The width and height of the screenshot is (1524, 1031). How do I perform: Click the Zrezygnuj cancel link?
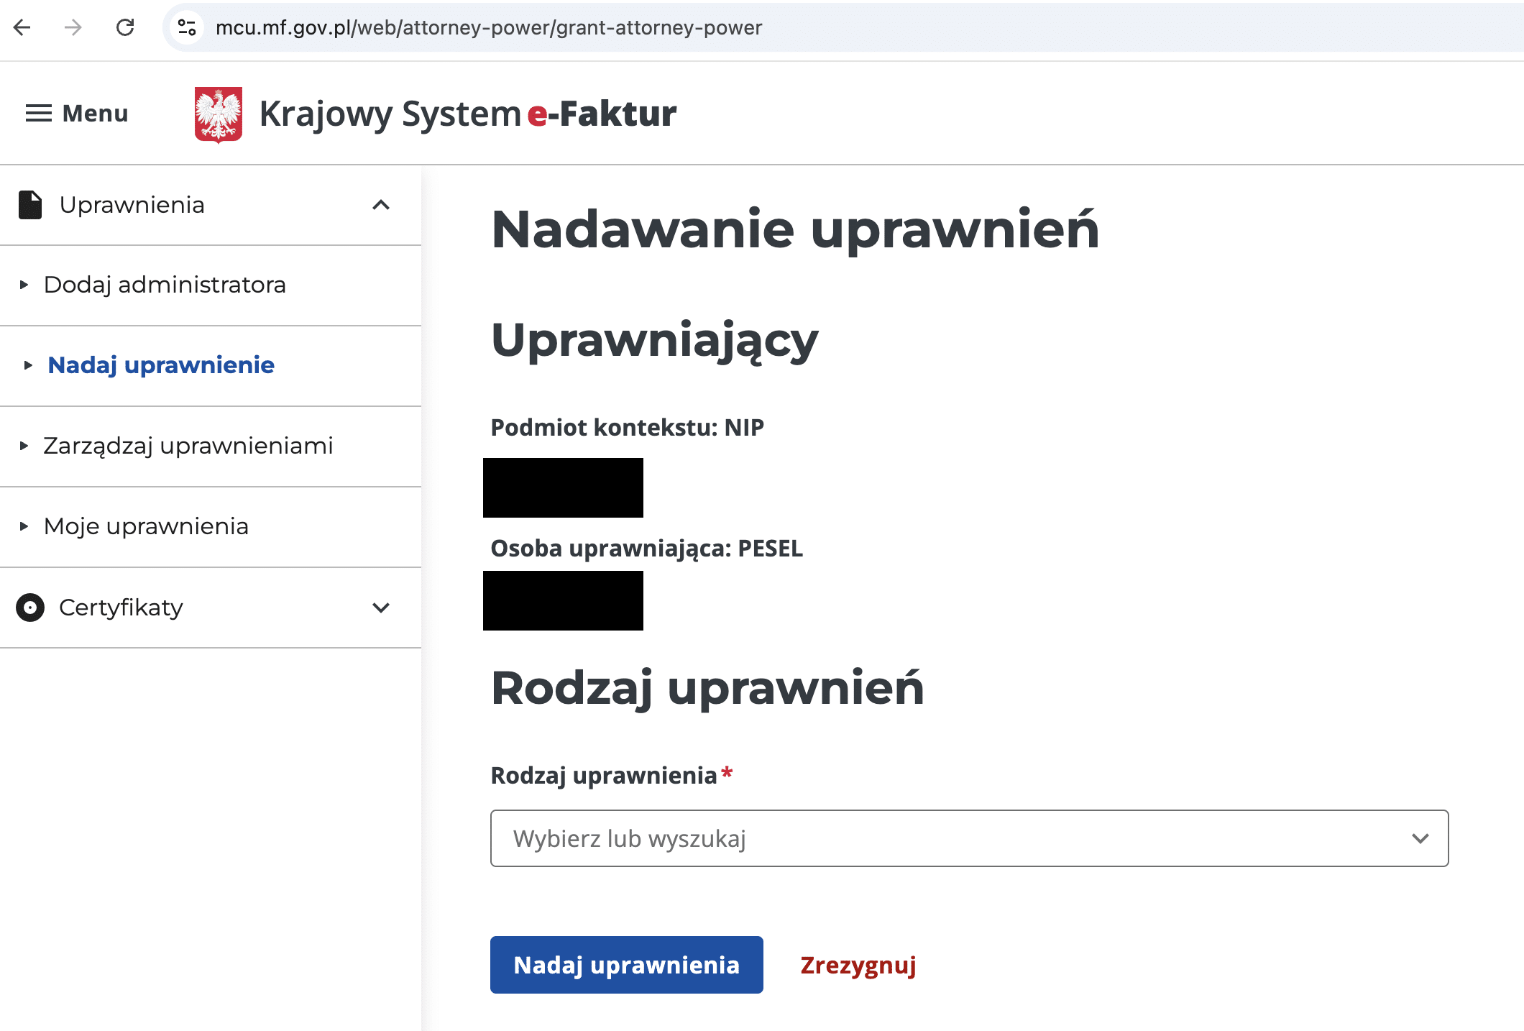858,965
